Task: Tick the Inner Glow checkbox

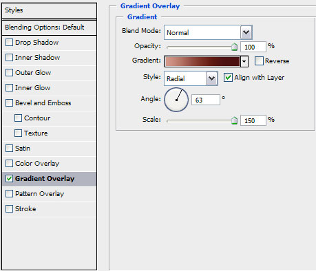Action: coord(9,88)
